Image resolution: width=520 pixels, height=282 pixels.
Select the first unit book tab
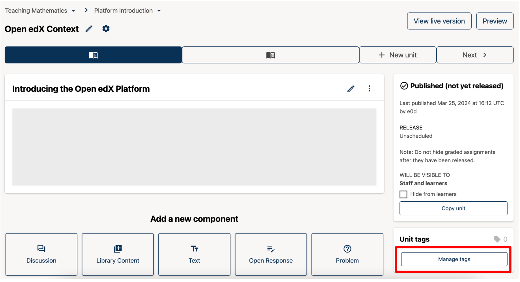(93, 55)
